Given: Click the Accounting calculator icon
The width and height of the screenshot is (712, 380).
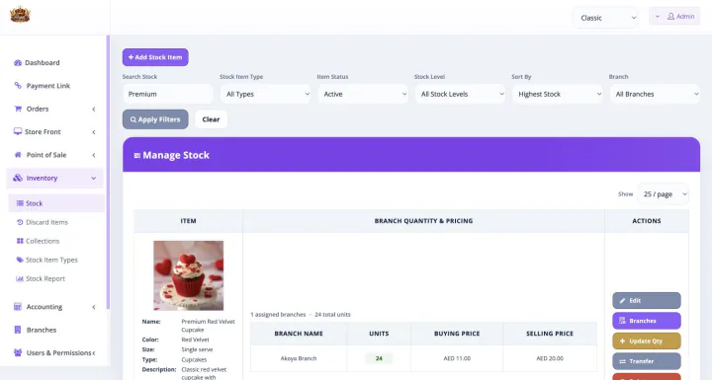Looking at the screenshot, I should pyautogui.click(x=18, y=307).
